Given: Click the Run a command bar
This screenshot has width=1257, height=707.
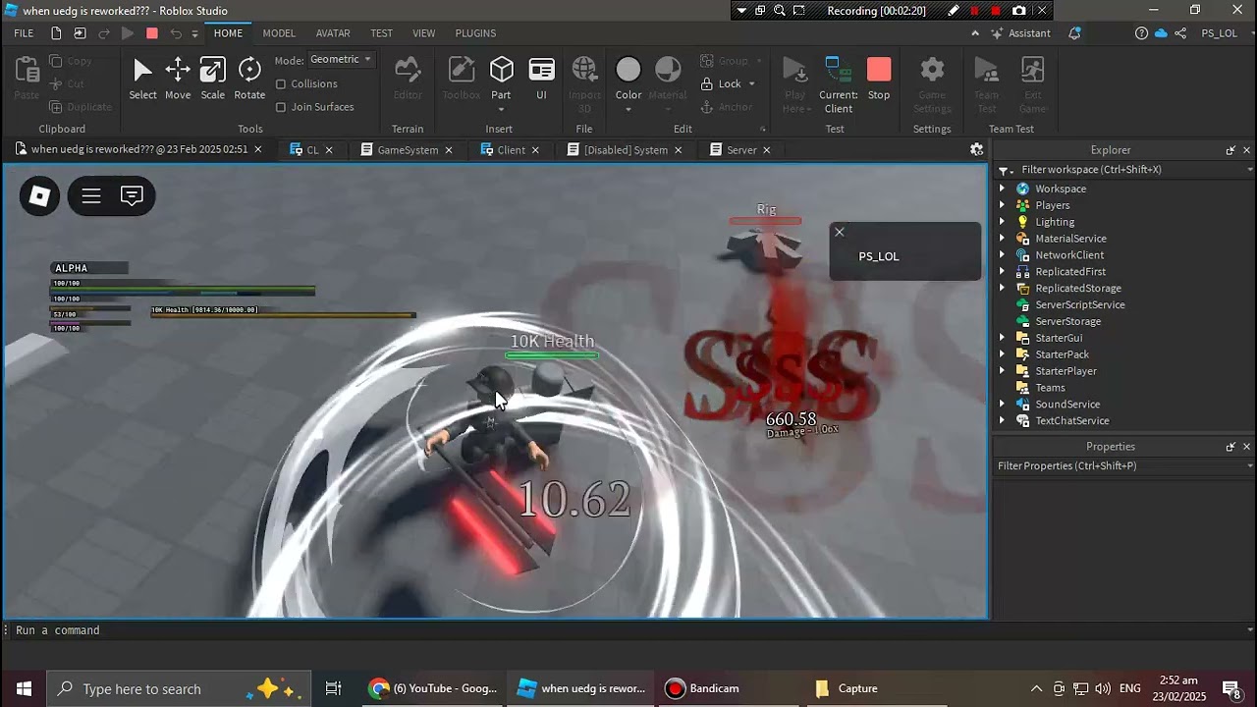Looking at the screenshot, I should point(628,630).
